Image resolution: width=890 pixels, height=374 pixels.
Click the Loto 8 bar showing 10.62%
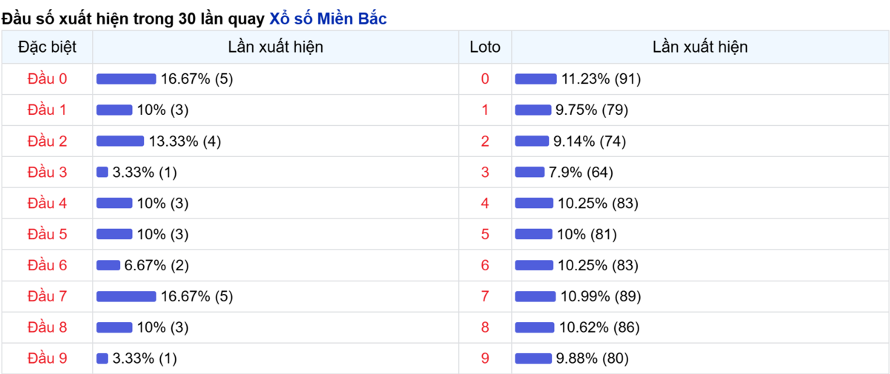tap(535, 327)
